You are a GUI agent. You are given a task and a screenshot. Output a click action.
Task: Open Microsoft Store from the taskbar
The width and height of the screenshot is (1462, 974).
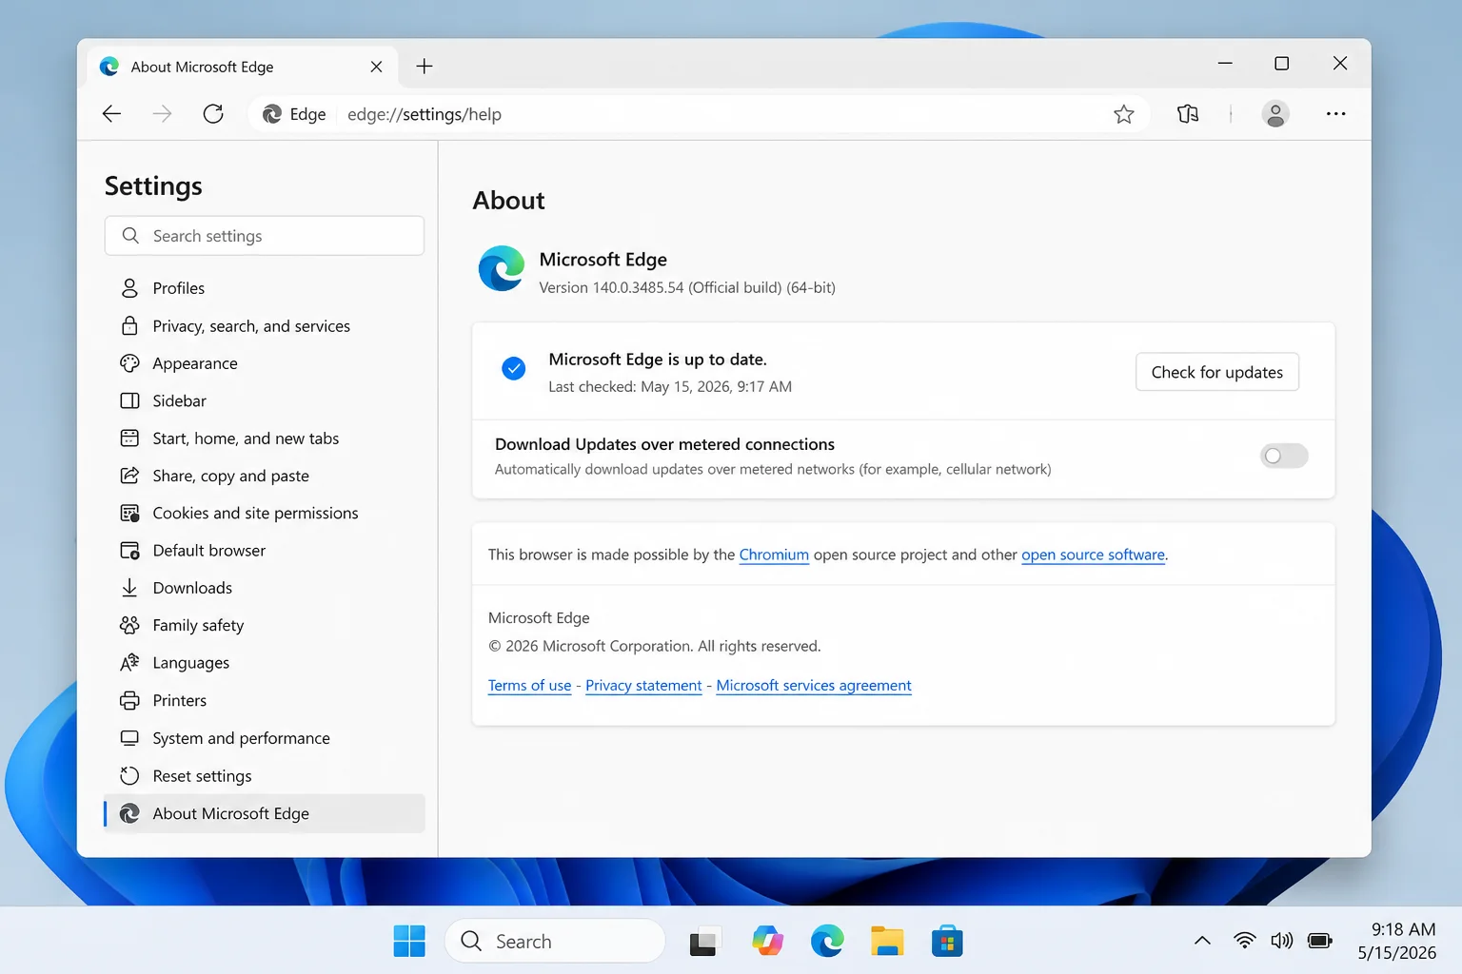pyautogui.click(x=946, y=942)
